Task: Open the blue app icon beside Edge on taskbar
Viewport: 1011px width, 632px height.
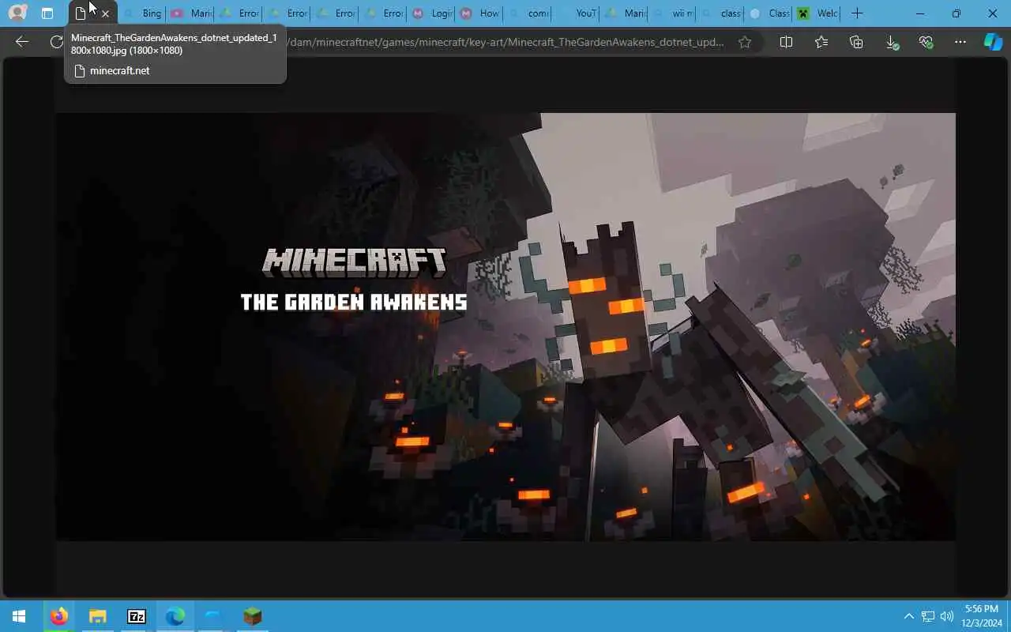Action: pos(213,616)
